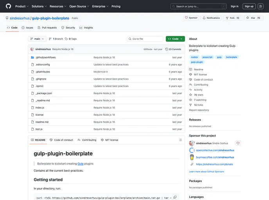Switch to the Issues tab
The height and width of the screenshot is (200, 269).
[x=27, y=28]
